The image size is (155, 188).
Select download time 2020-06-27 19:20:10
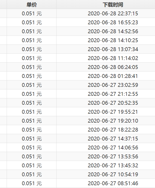[113, 121]
